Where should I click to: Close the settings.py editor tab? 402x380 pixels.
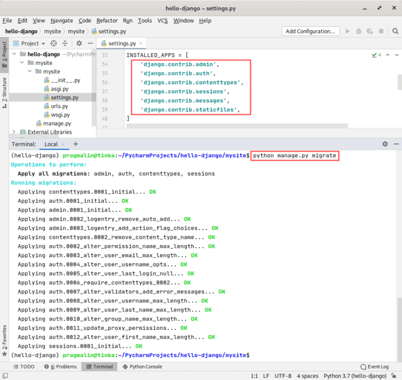[140, 43]
